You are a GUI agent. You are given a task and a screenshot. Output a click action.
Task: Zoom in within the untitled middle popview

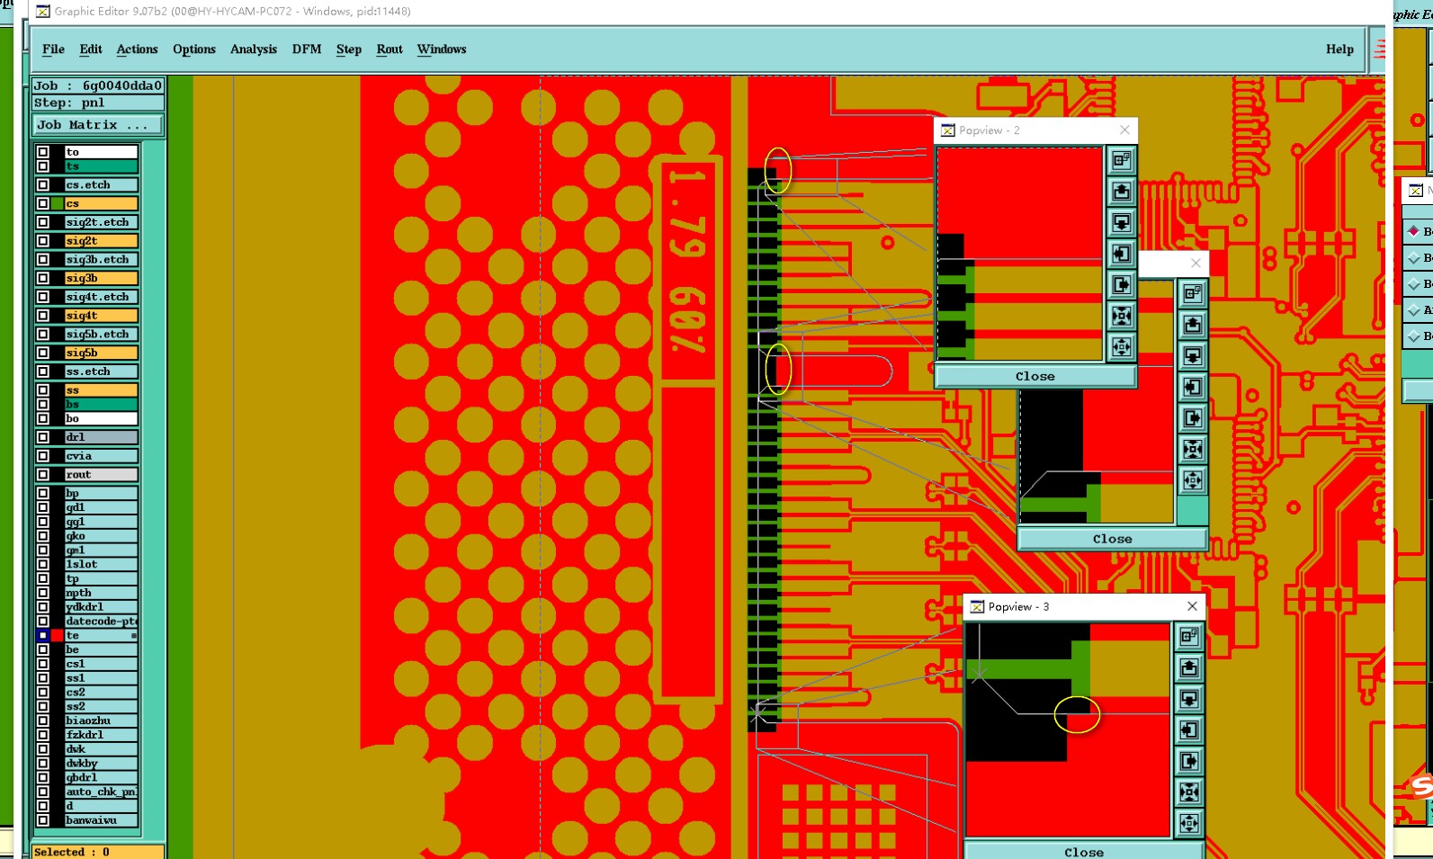1192,449
